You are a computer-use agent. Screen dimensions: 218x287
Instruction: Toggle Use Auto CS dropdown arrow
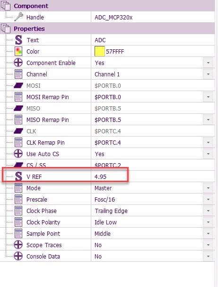208,154
